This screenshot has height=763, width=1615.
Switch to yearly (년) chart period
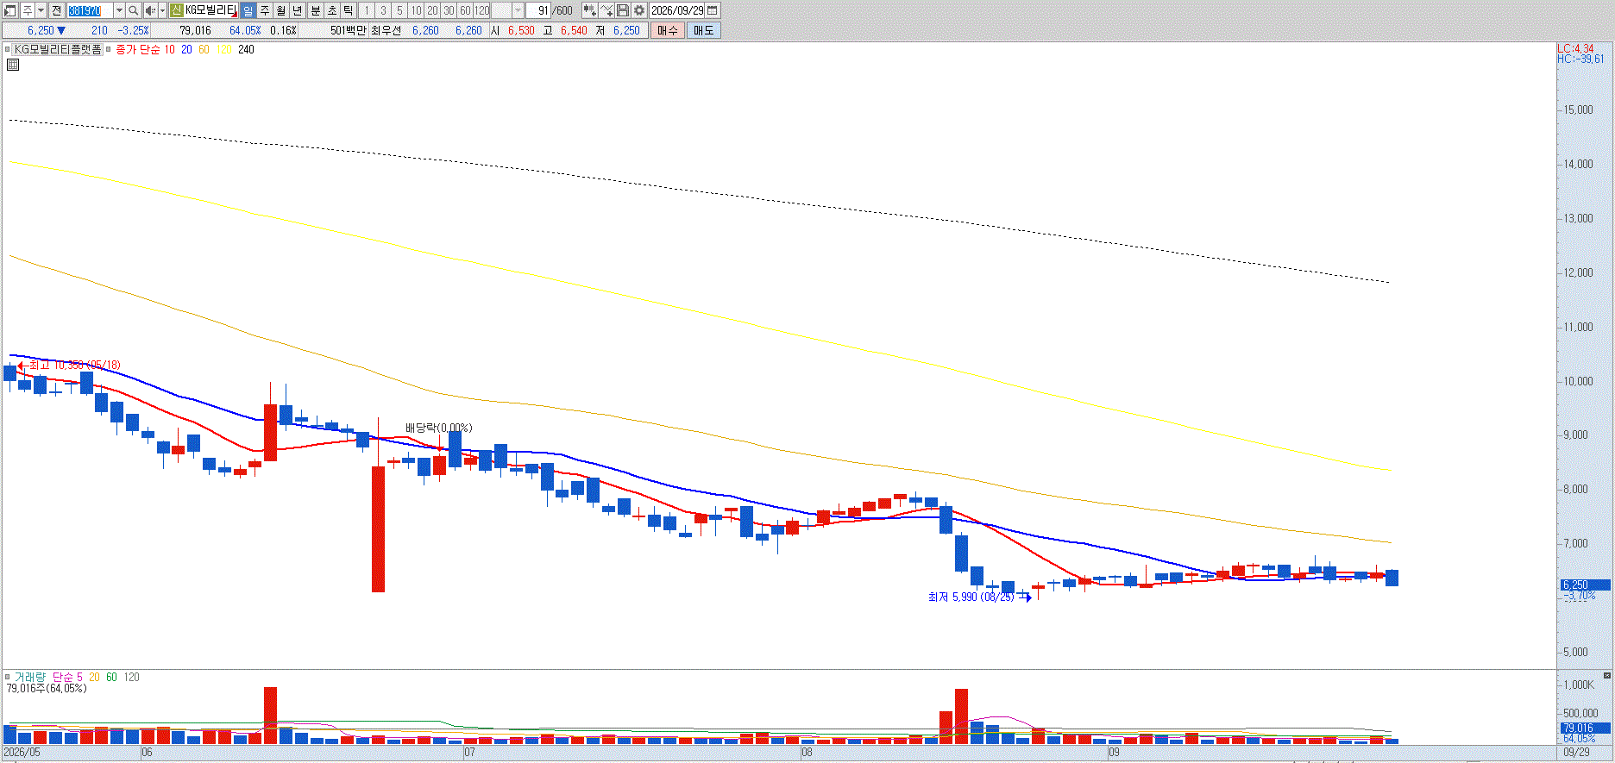coord(298,10)
